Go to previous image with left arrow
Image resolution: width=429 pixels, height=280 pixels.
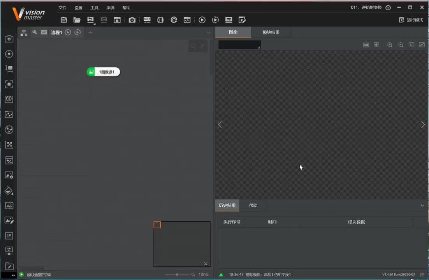point(220,125)
